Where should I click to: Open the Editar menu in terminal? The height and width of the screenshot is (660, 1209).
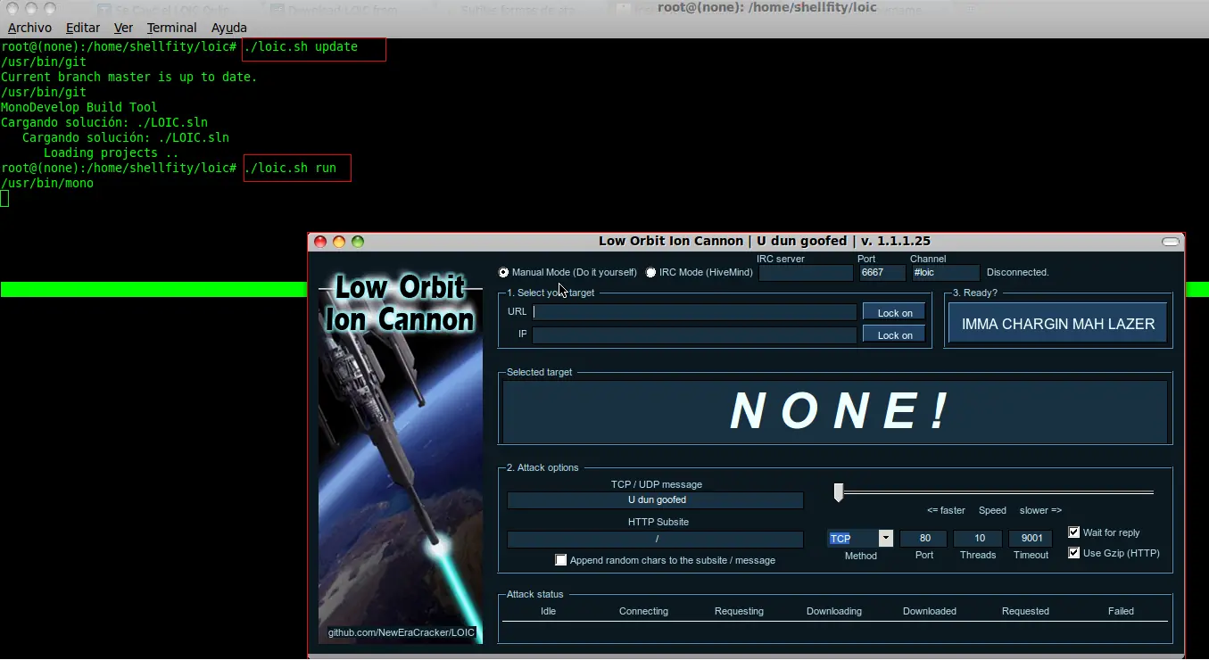83,28
